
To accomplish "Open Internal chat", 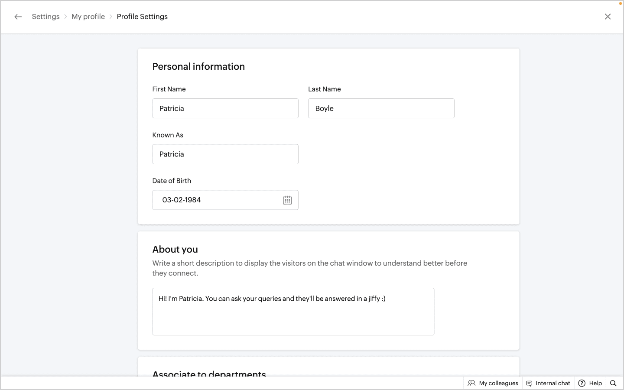I will point(548,383).
